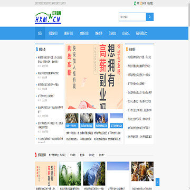Open the first thumbnail below the banner
Screen dimensions: 190x190
(x=72, y=118)
